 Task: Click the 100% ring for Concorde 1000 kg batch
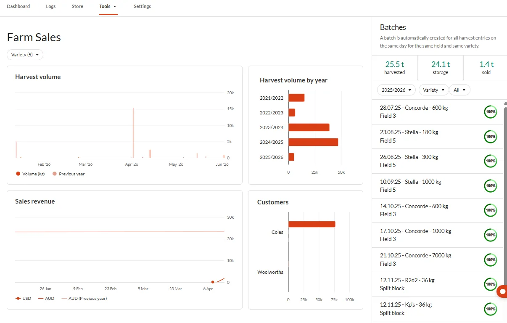[x=490, y=235]
